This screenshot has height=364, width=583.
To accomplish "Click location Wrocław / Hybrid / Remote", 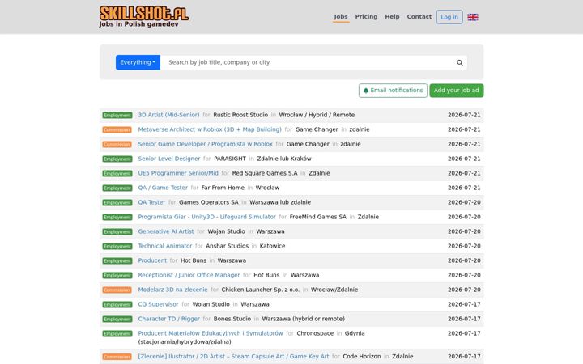I will 317,115.
